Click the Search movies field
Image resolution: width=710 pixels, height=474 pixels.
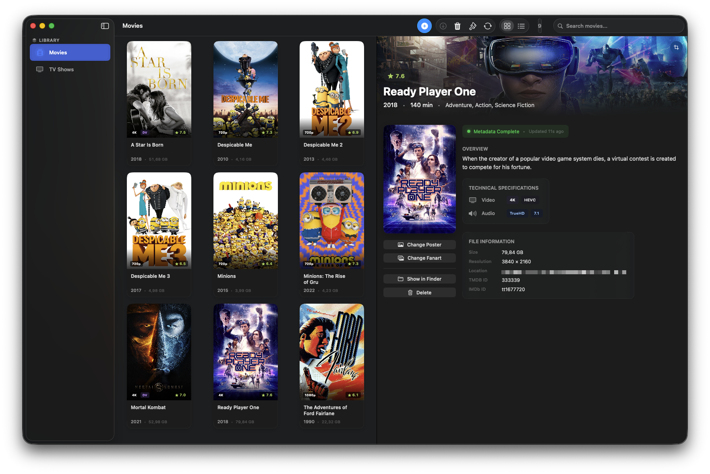pyautogui.click(x=618, y=26)
